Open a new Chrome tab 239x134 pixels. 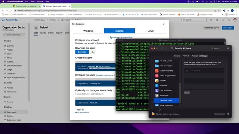point(74,6)
